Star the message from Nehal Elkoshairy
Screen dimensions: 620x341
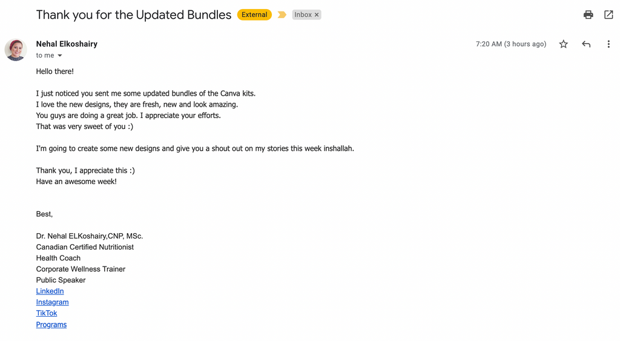564,44
